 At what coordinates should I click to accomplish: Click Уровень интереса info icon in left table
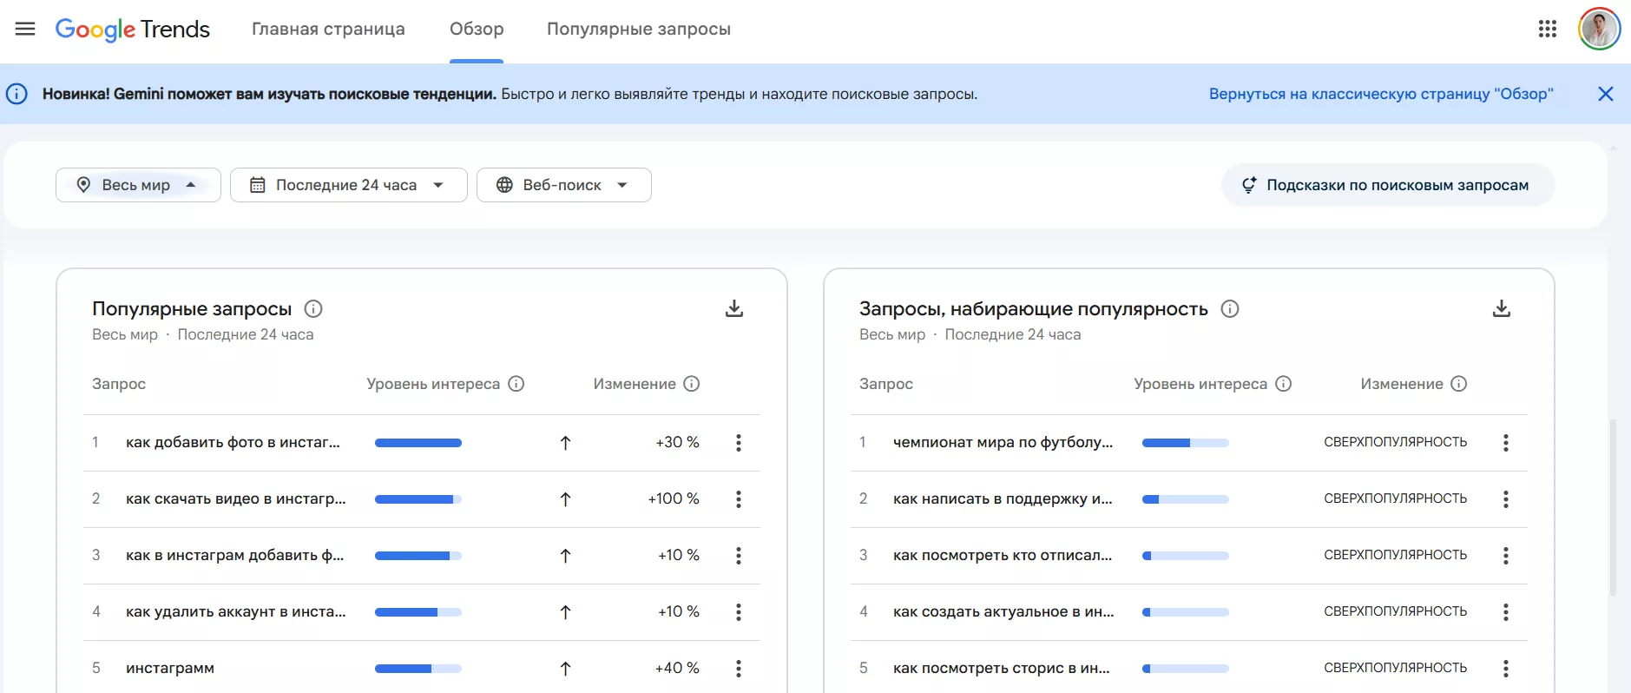tap(516, 384)
